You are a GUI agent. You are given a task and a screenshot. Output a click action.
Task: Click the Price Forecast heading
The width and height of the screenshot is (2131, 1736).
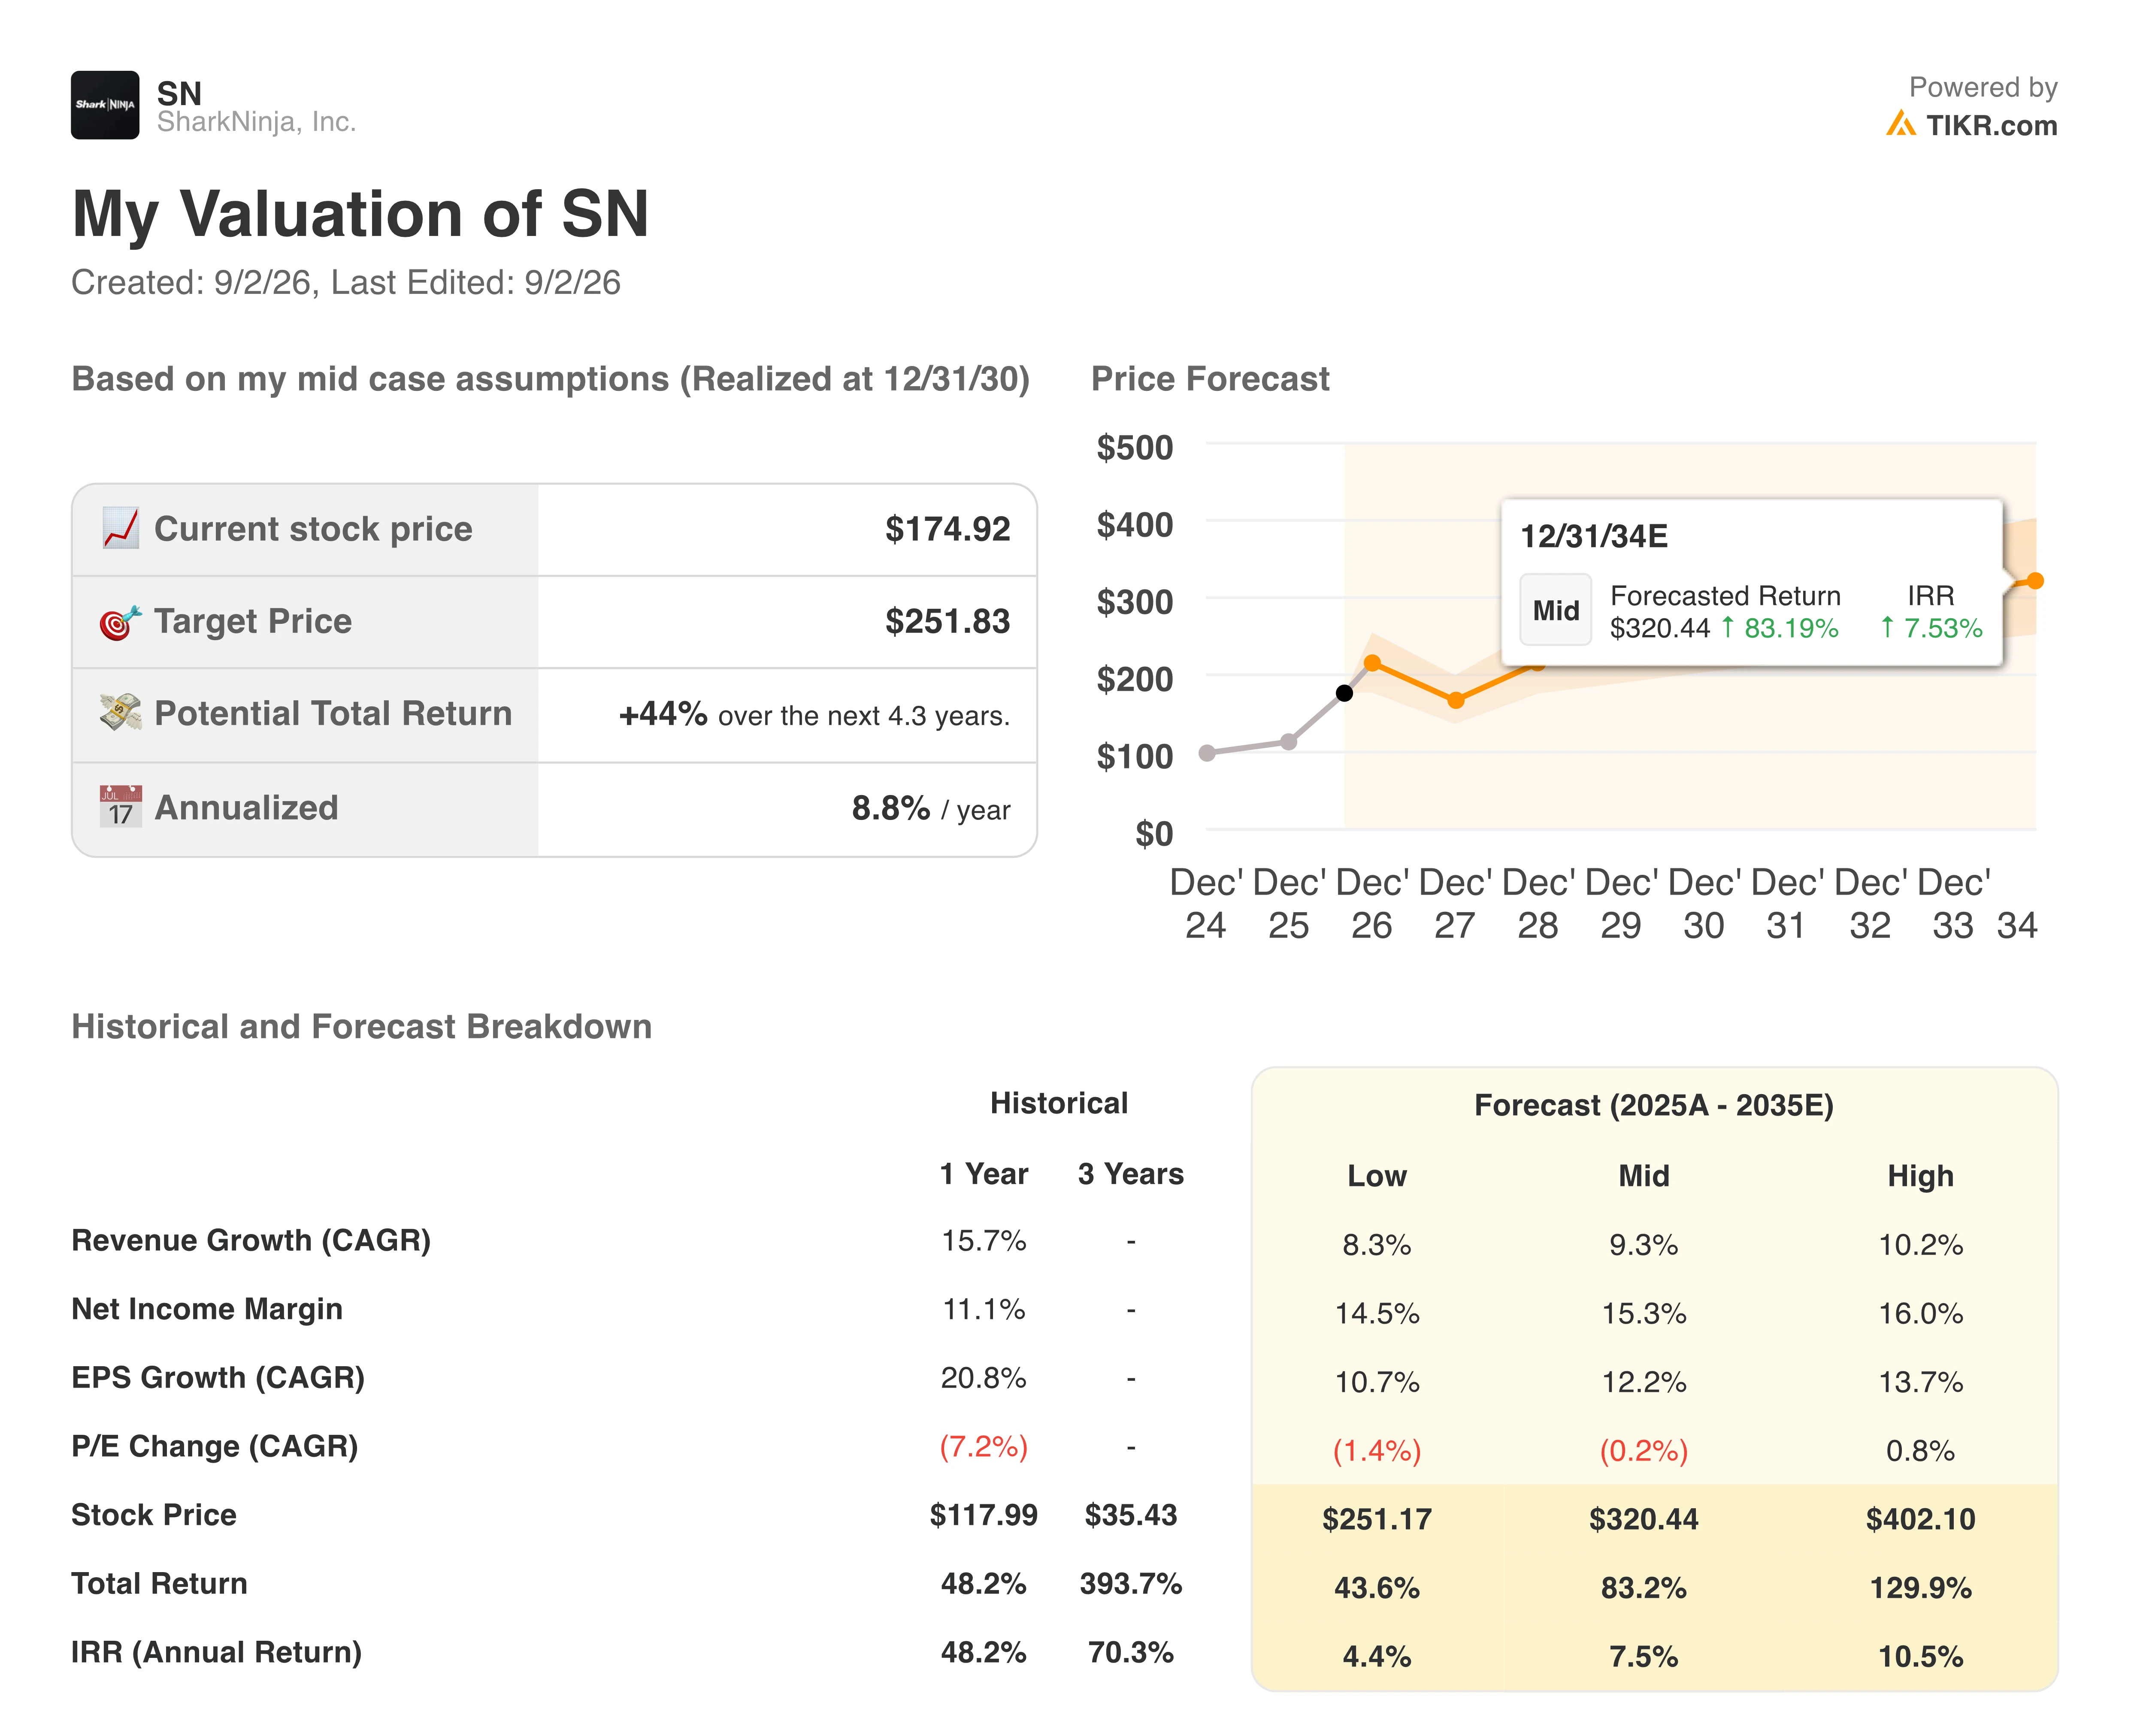coord(1210,379)
